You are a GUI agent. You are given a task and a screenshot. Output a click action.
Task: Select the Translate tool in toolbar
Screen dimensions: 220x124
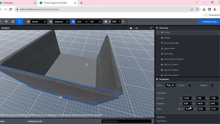point(6,21)
